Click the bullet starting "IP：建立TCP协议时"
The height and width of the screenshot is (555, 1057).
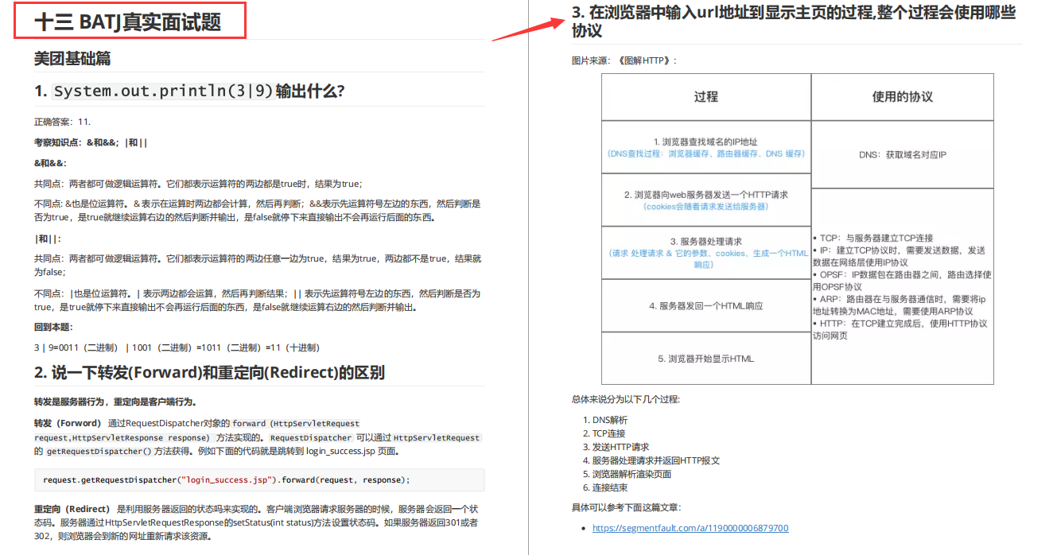900,256
